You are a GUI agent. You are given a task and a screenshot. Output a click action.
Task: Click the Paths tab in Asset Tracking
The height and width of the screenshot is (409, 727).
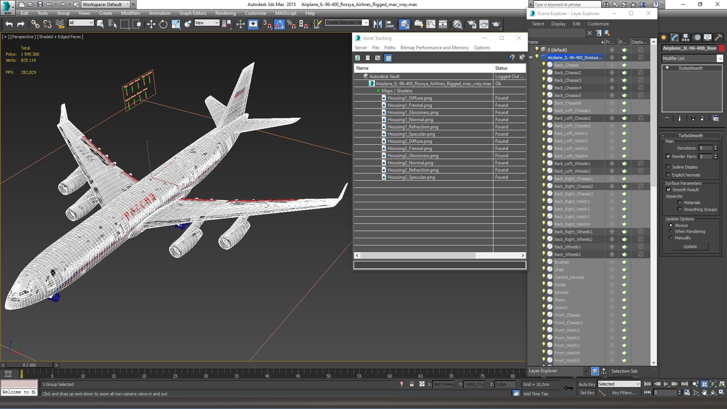pyautogui.click(x=390, y=47)
